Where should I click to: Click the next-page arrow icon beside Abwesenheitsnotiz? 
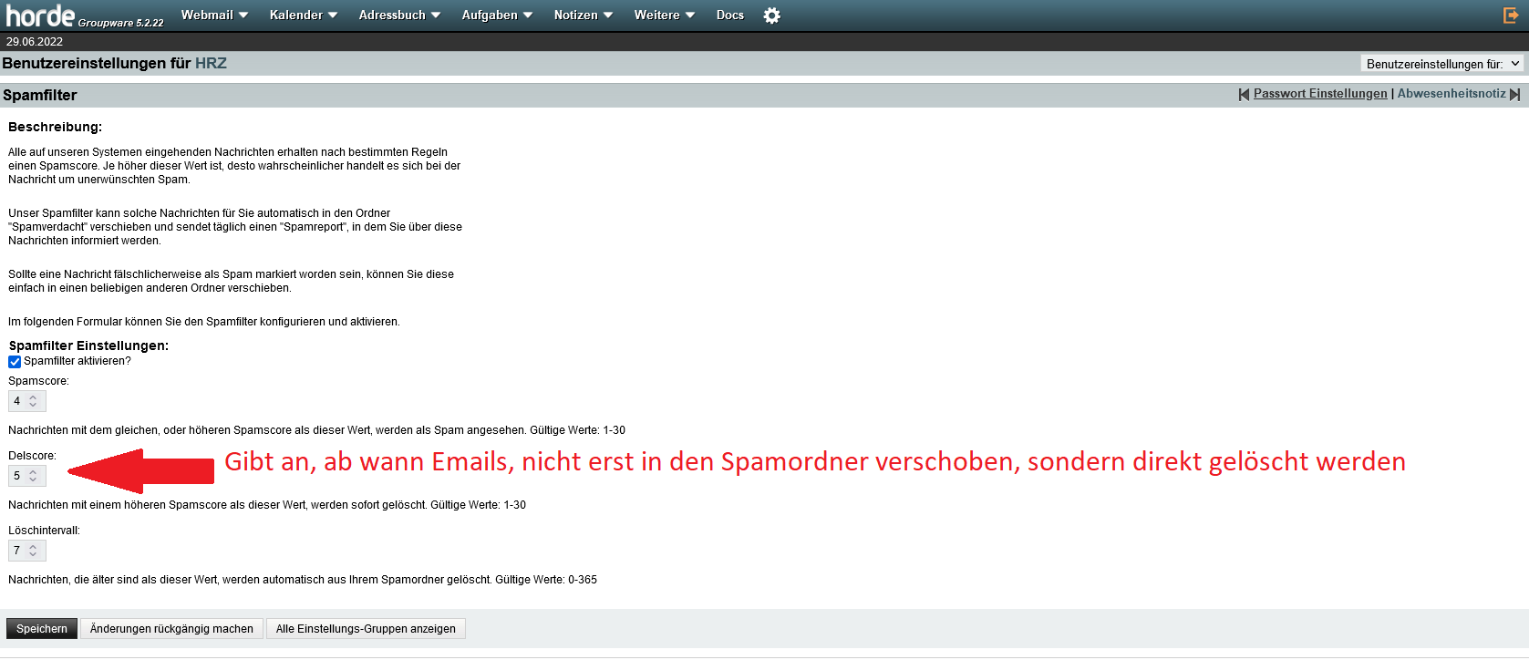pos(1515,94)
